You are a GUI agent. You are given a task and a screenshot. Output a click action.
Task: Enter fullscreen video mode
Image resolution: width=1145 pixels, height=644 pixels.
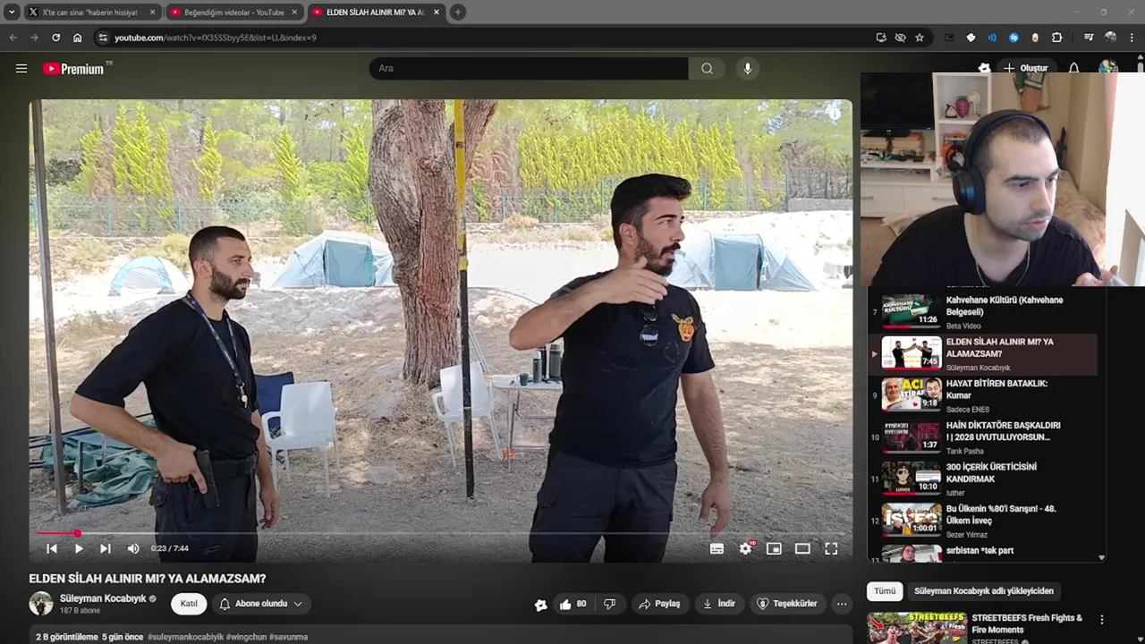click(x=831, y=548)
